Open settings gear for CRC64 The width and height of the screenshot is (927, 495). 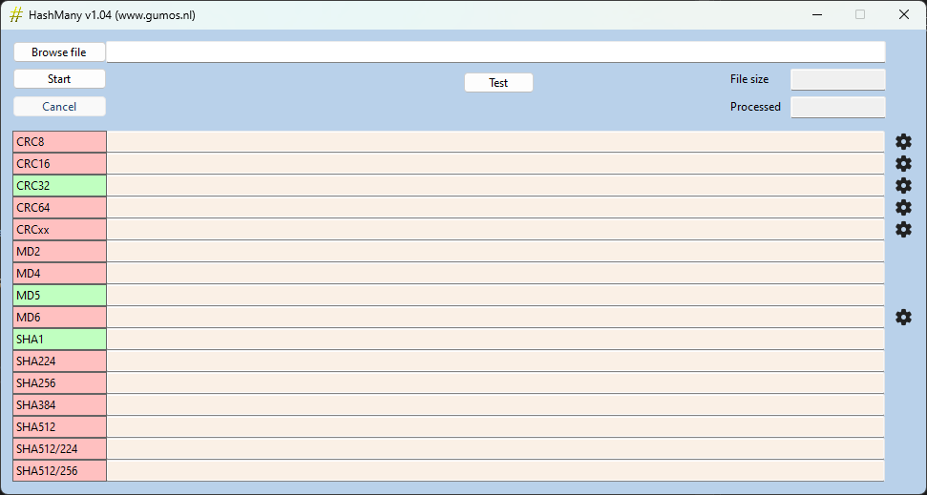click(x=903, y=207)
